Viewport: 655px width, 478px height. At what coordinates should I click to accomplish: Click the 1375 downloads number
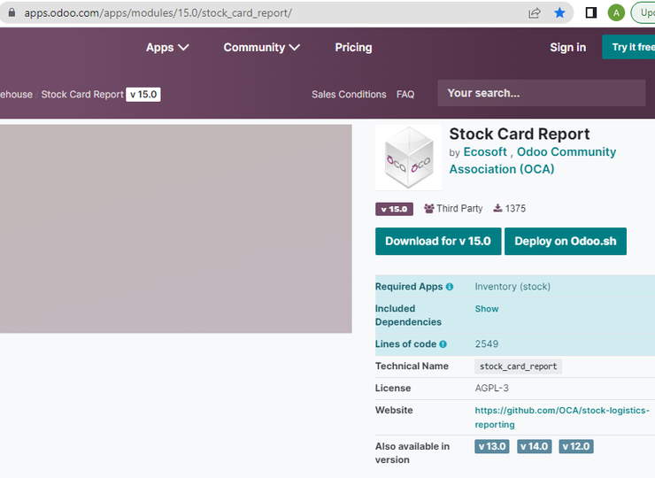(x=515, y=209)
